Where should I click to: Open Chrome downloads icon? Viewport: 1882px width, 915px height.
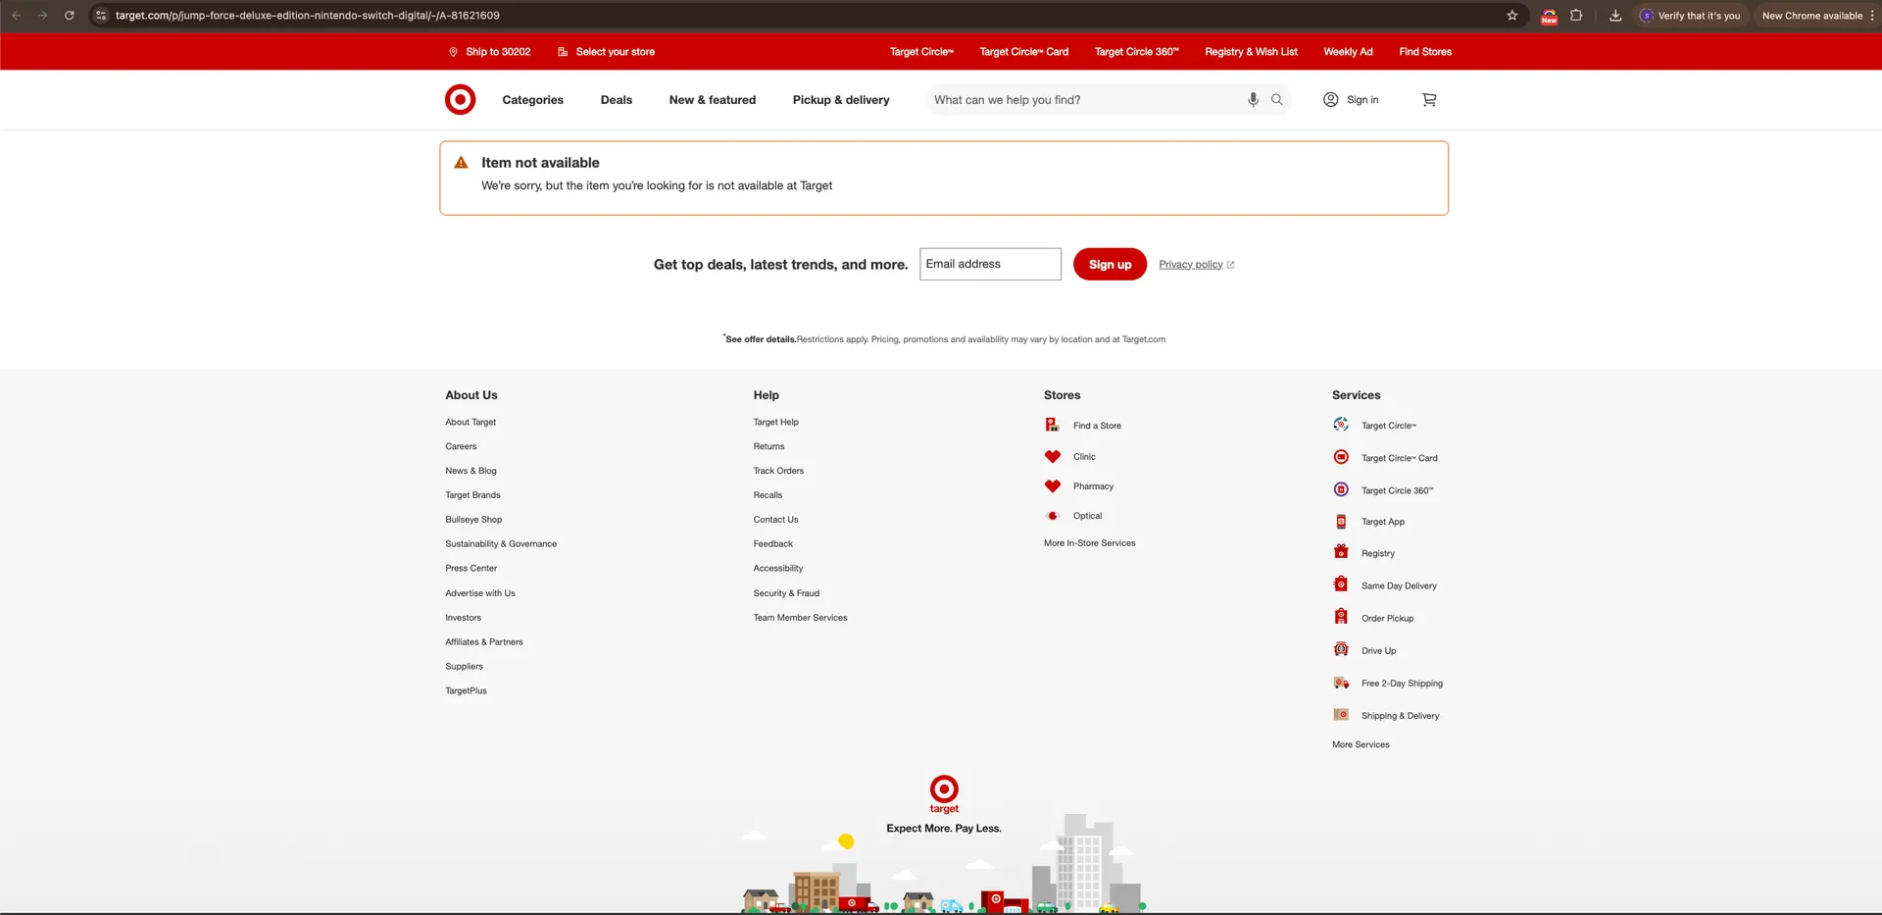[1615, 16]
